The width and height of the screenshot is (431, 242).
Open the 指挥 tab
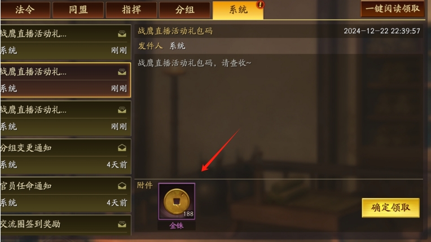point(131,10)
